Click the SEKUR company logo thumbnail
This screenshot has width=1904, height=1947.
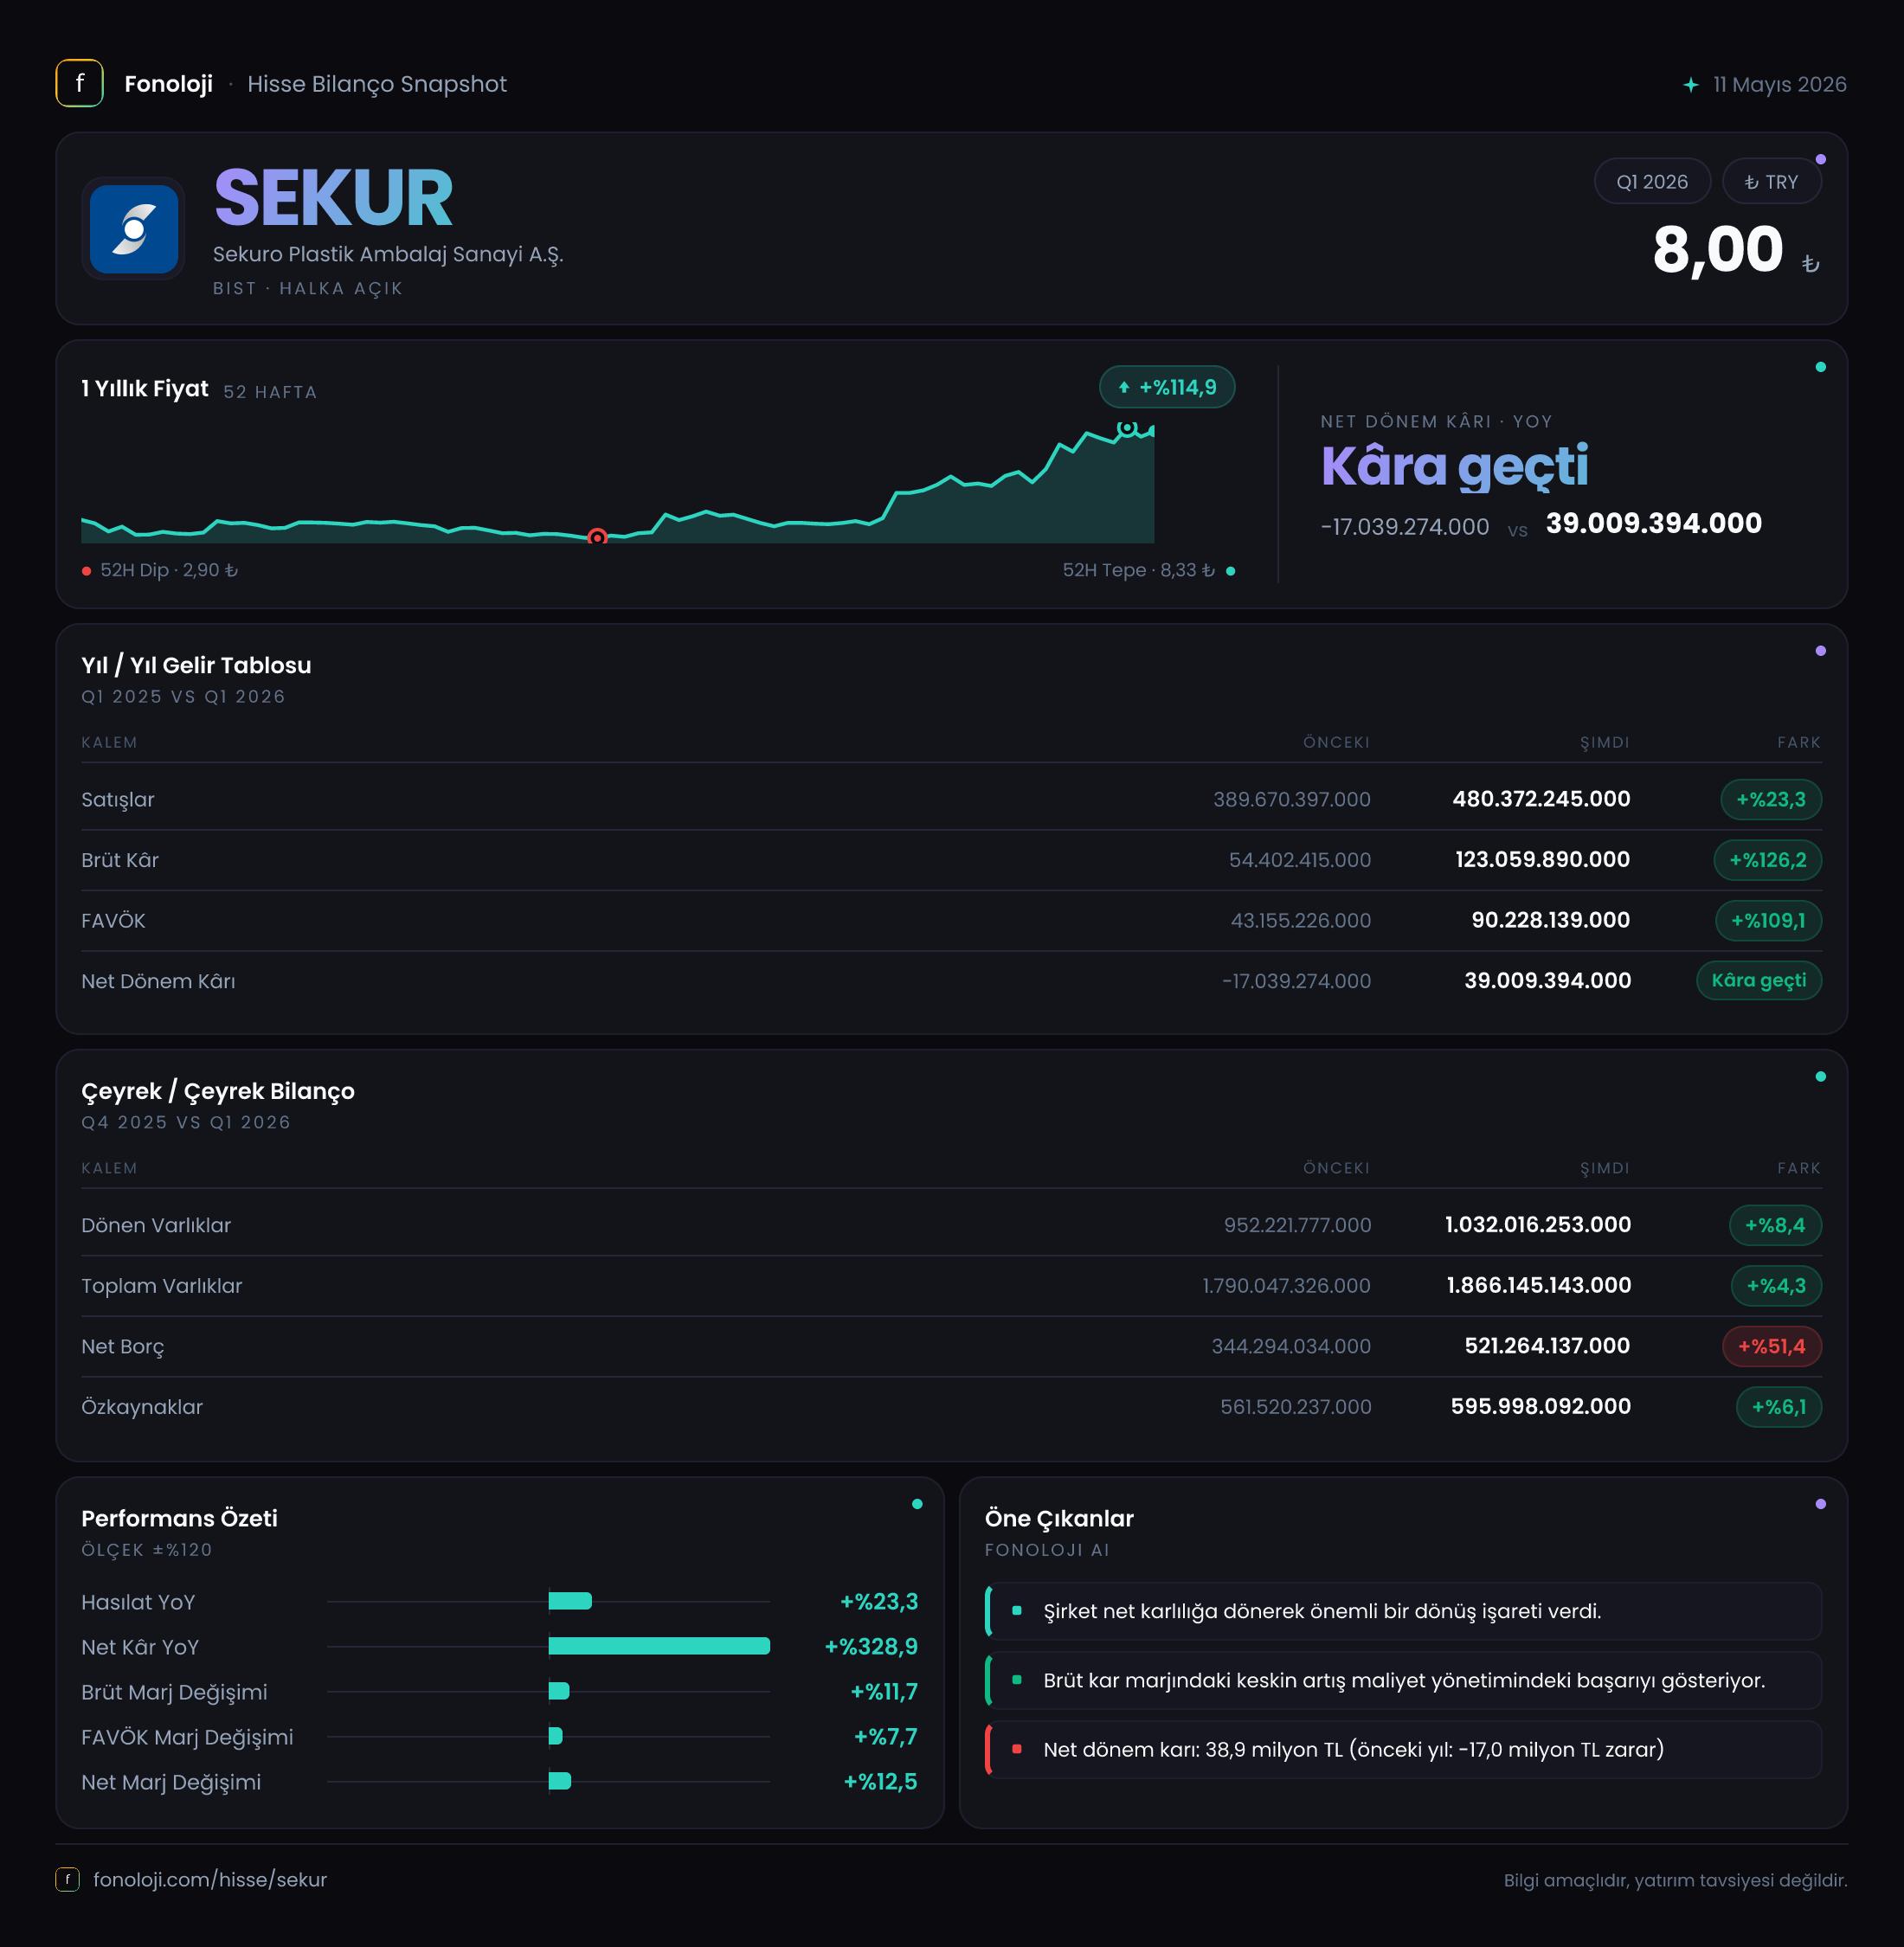[134, 229]
